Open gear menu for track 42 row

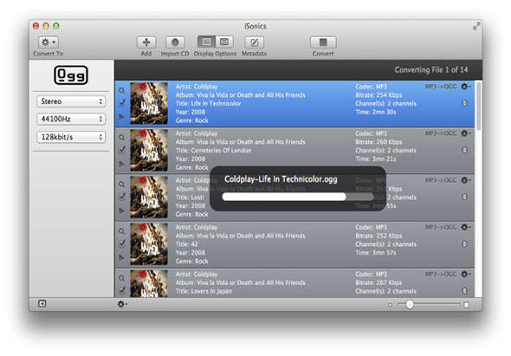click(x=465, y=227)
